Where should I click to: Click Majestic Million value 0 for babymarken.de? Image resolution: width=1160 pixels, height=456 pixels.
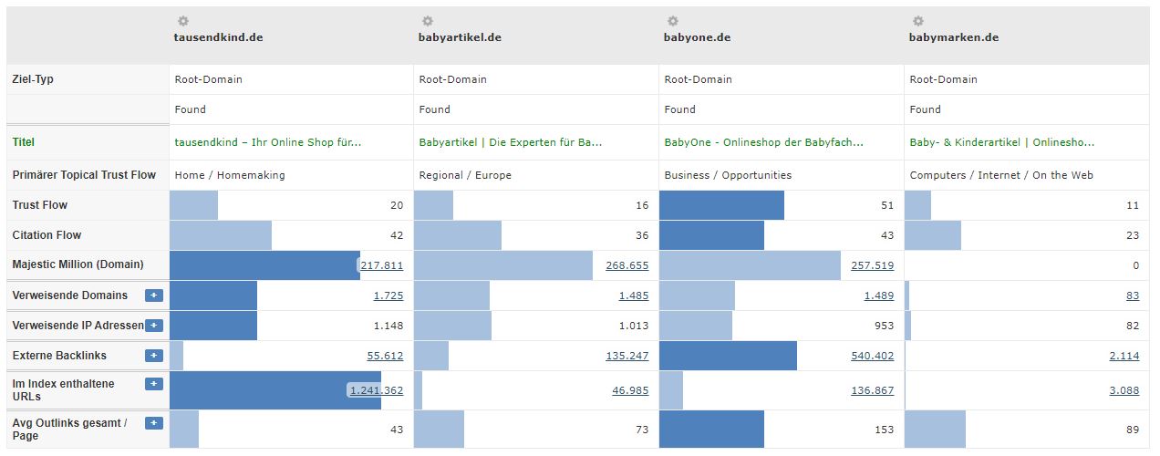[x=1135, y=265]
